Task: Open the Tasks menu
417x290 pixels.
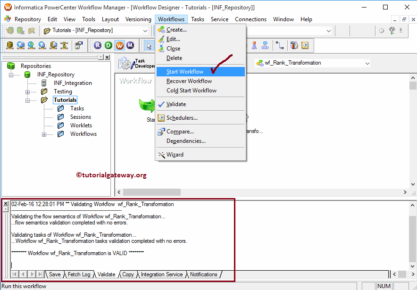Action: tap(198, 19)
